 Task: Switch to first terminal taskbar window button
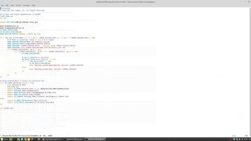73,139
